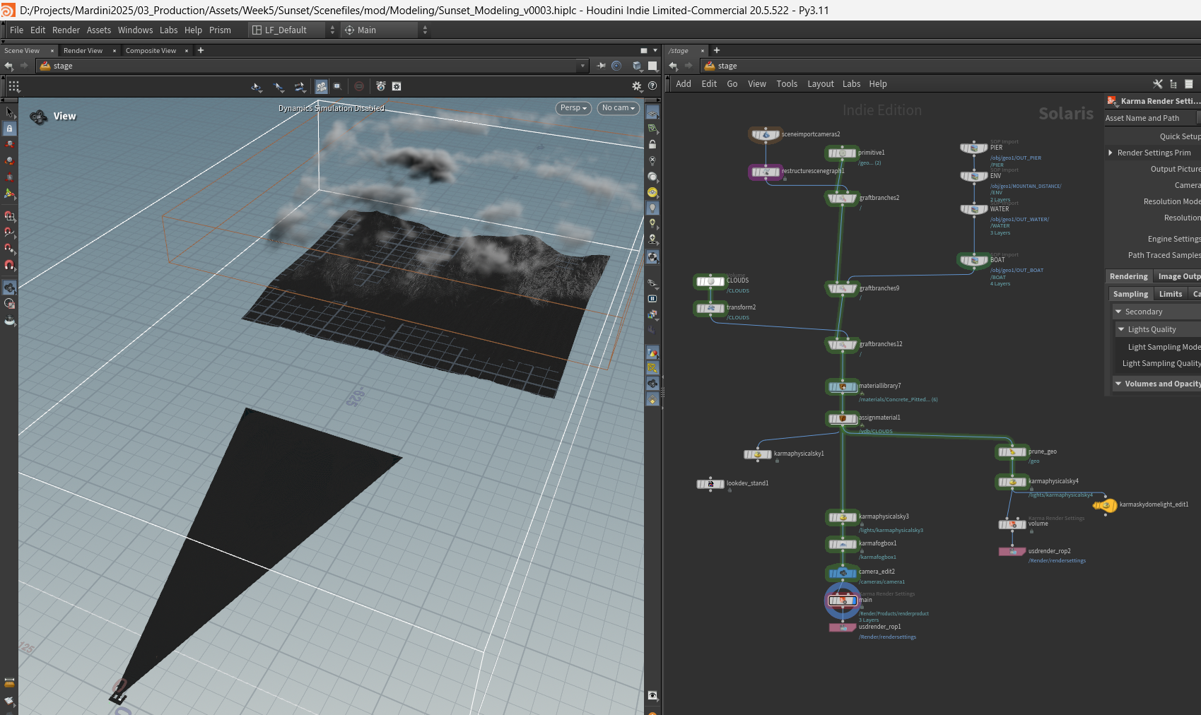Open the Display Options gear in viewport toolbar
Viewport: 1201px width, 715px height.
[637, 86]
